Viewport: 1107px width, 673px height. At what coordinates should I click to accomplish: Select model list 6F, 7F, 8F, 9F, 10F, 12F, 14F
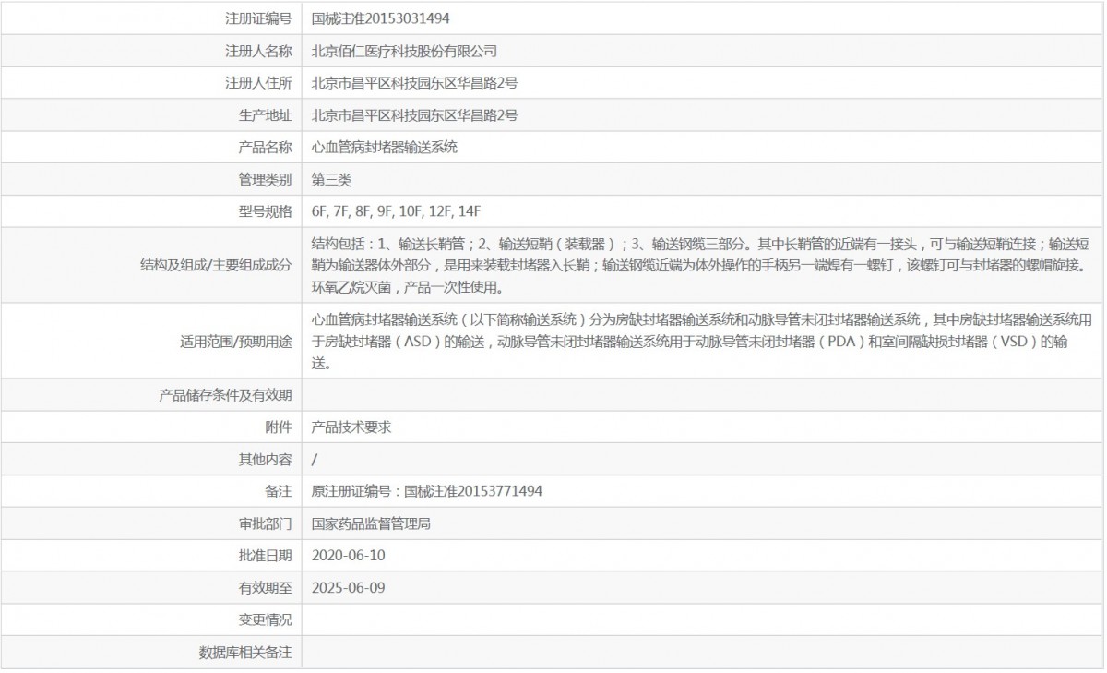pyautogui.click(x=397, y=211)
